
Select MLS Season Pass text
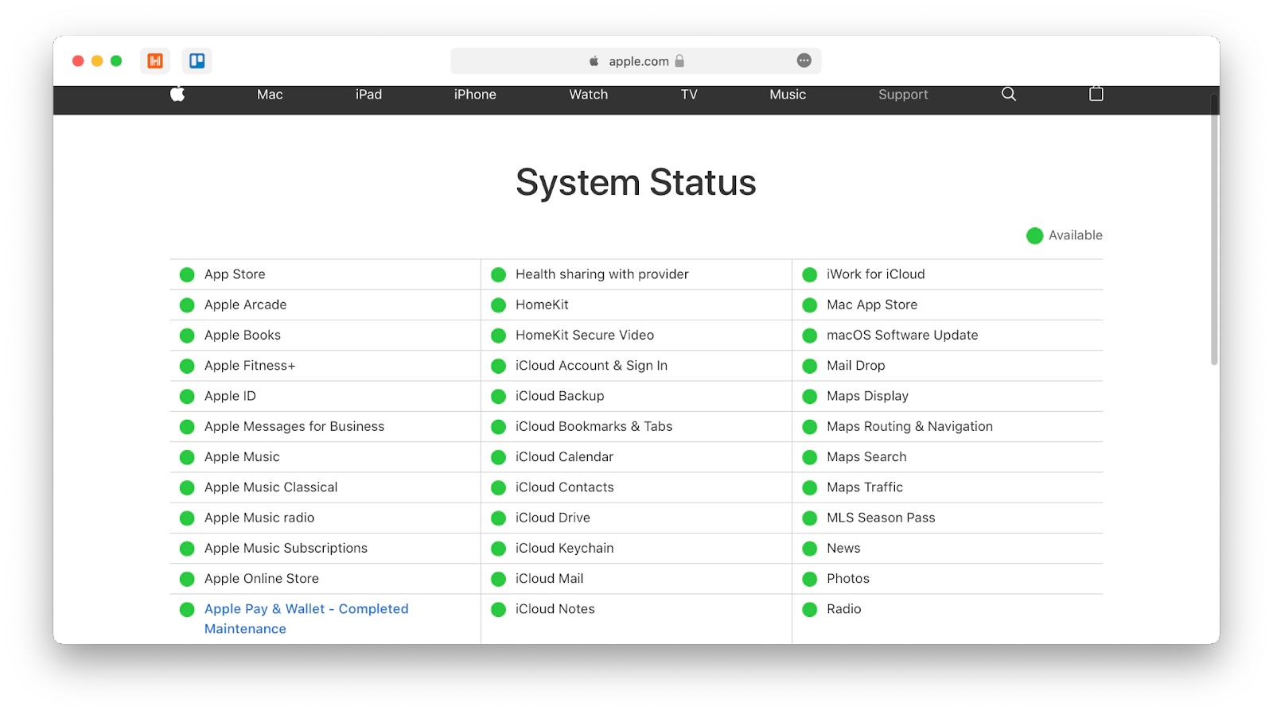[881, 518]
